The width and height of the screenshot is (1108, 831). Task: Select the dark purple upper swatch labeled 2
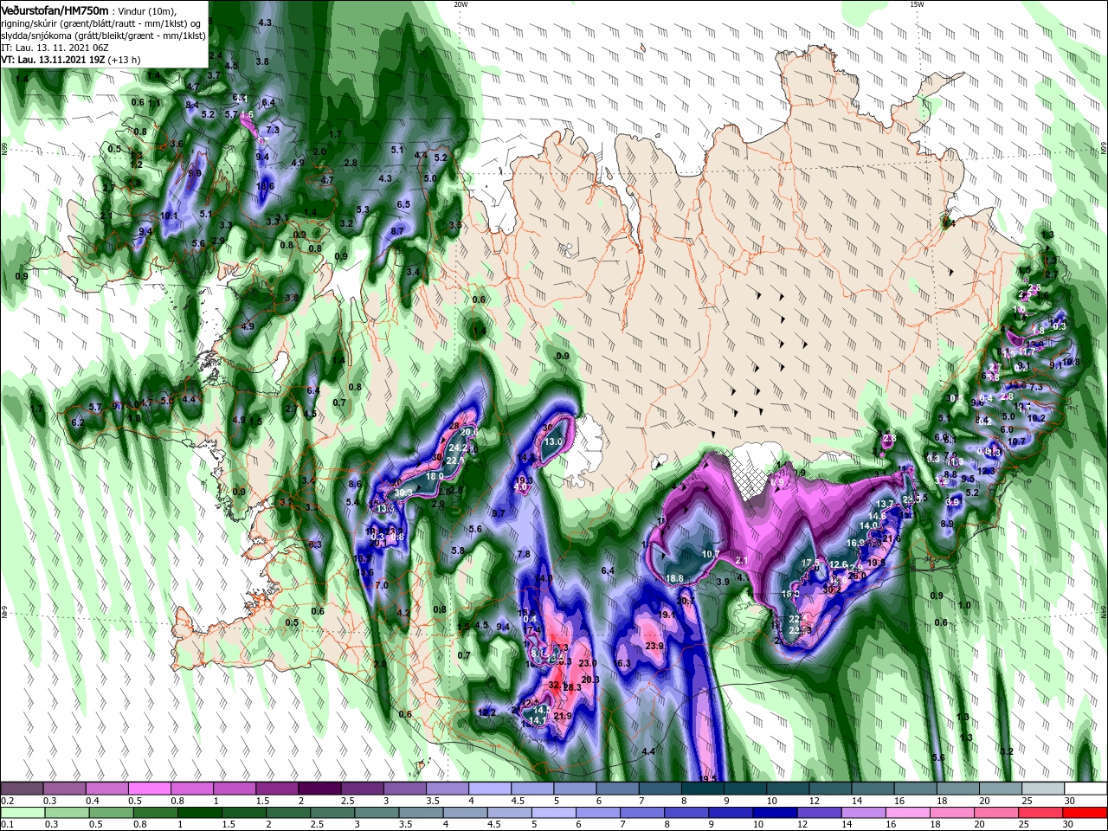point(319,789)
